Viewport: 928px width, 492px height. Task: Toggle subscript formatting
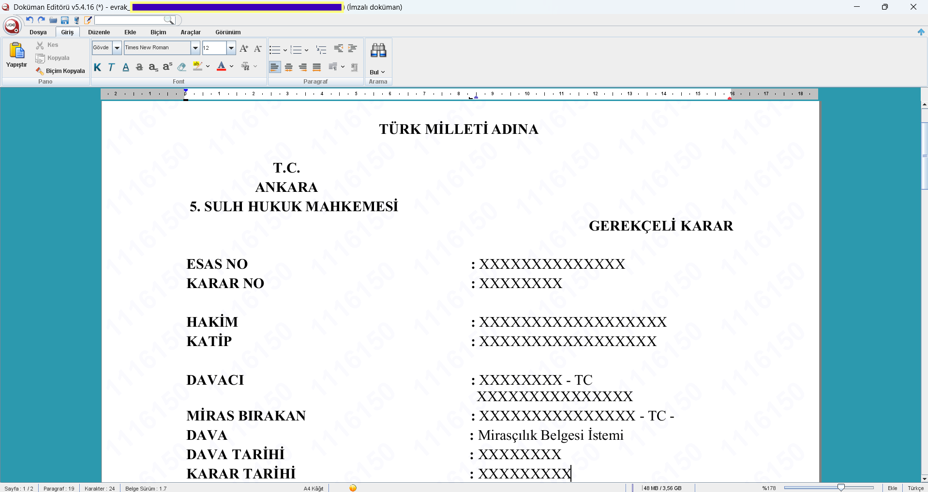pos(153,67)
